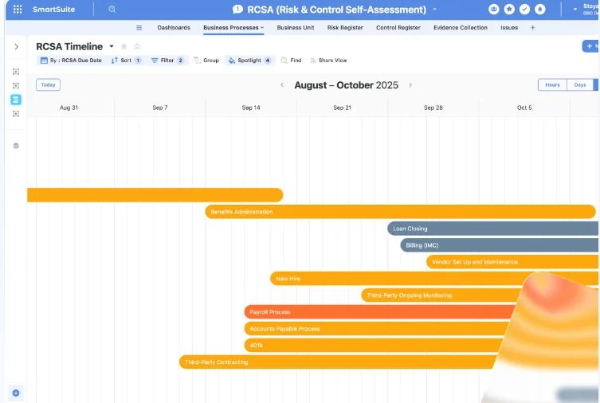Open the Spotlight settings
This screenshot has width=600, height=403.
point(249,61)
